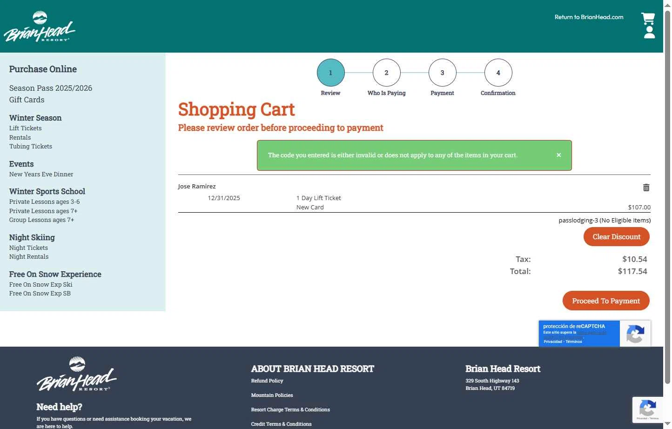Open the shopping cart icon in header

pos(648,19)
